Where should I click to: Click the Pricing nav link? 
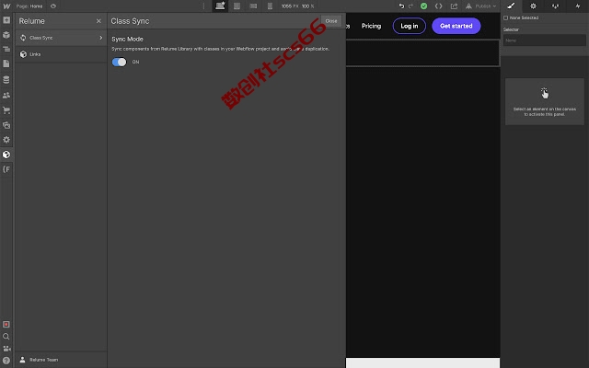click(371, 26)
